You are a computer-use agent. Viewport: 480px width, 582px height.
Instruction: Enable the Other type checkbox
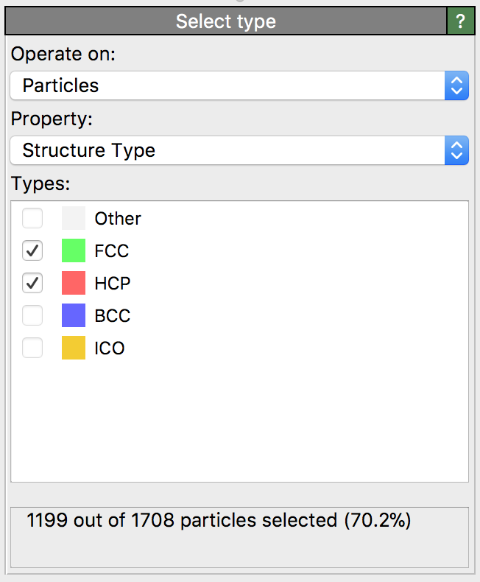pyautogui.click(x=32, y=219)
